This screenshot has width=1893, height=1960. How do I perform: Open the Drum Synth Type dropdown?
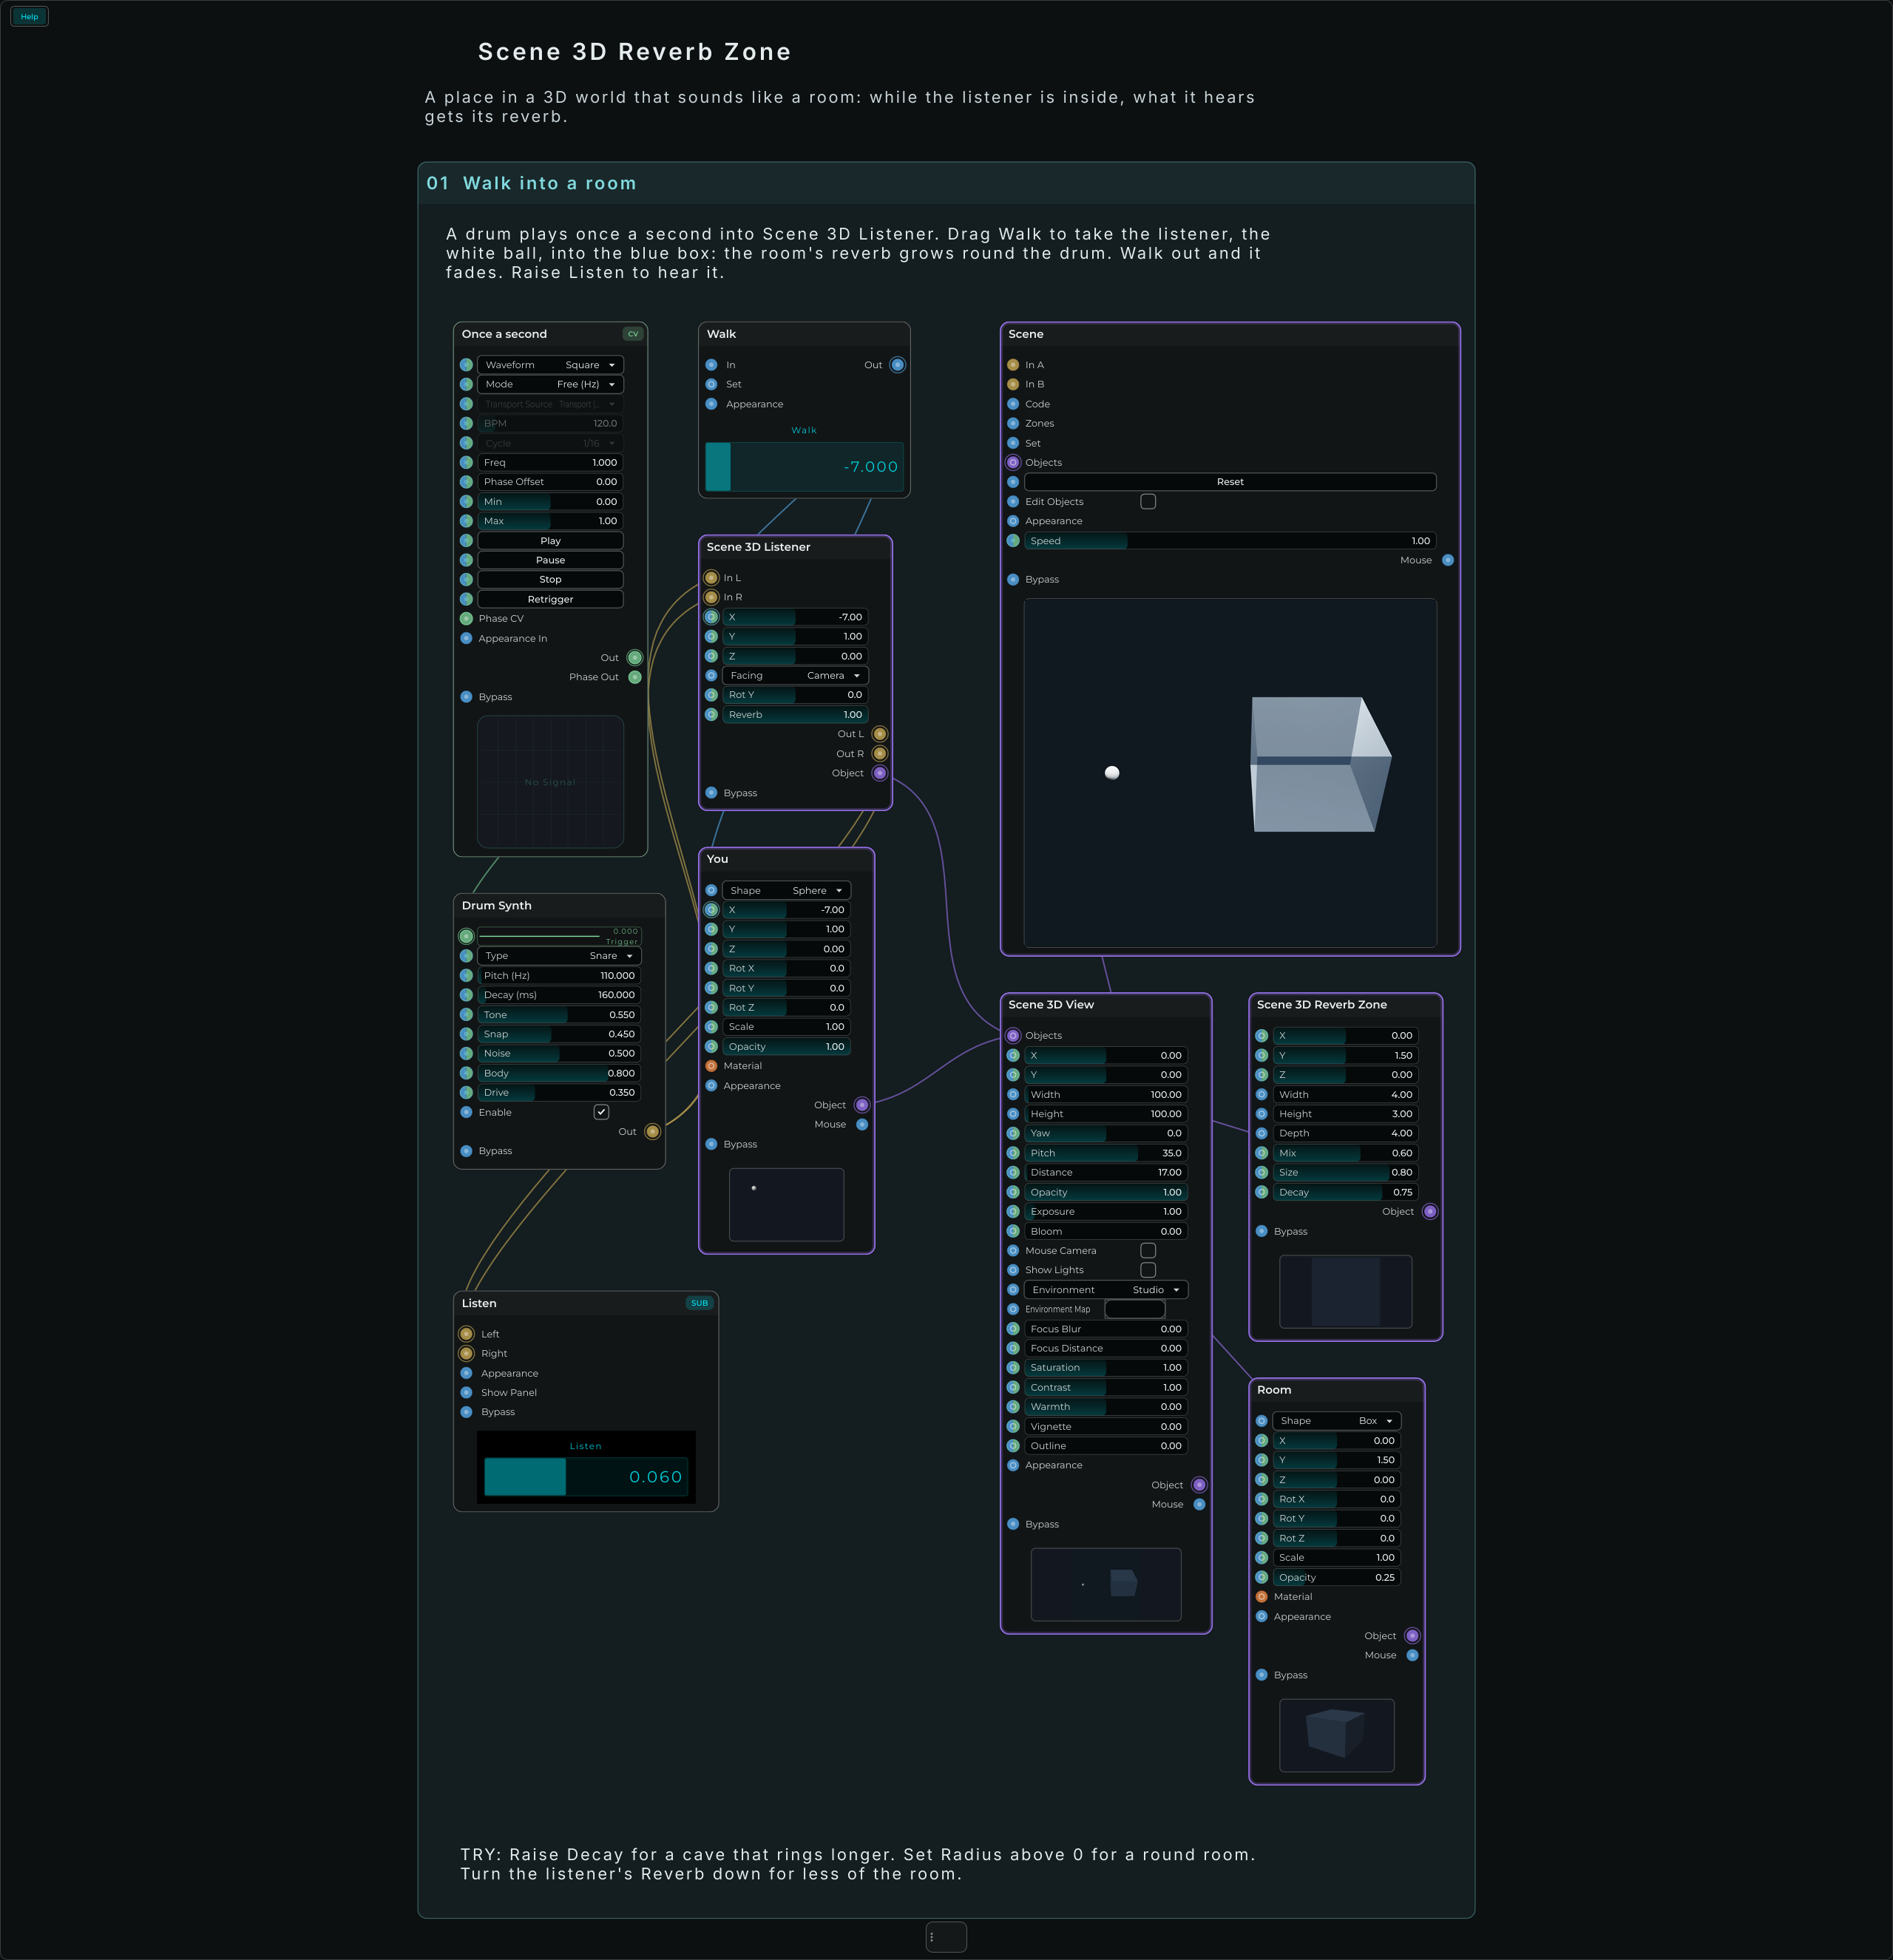click(x=559, y=956)
